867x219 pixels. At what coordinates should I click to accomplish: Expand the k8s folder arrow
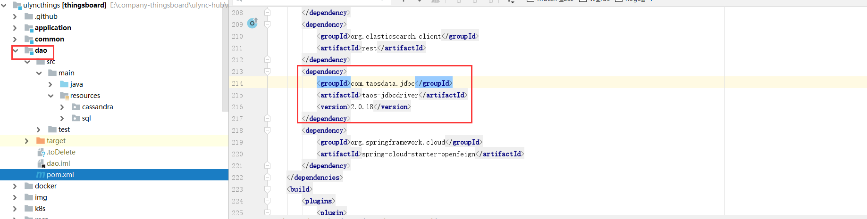tap(15, 209)
